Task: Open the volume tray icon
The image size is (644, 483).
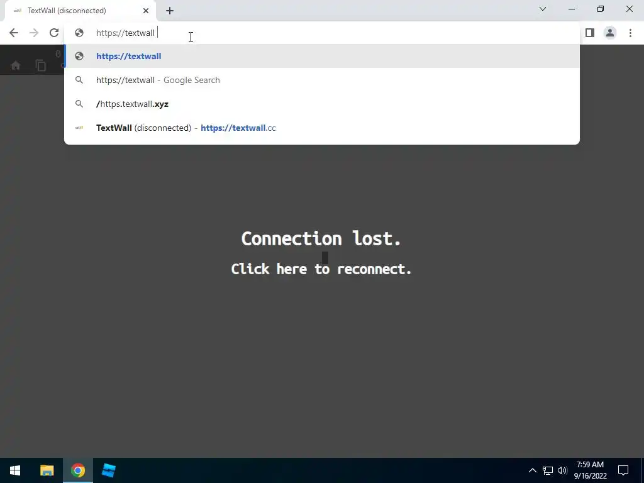Action: pos(562,470)
